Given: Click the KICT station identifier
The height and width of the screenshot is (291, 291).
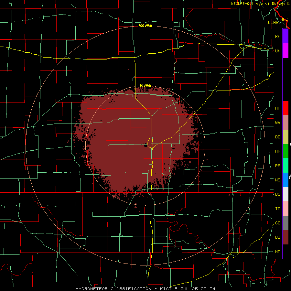Looking at the screenshot, I should click(x=166, y=289).
